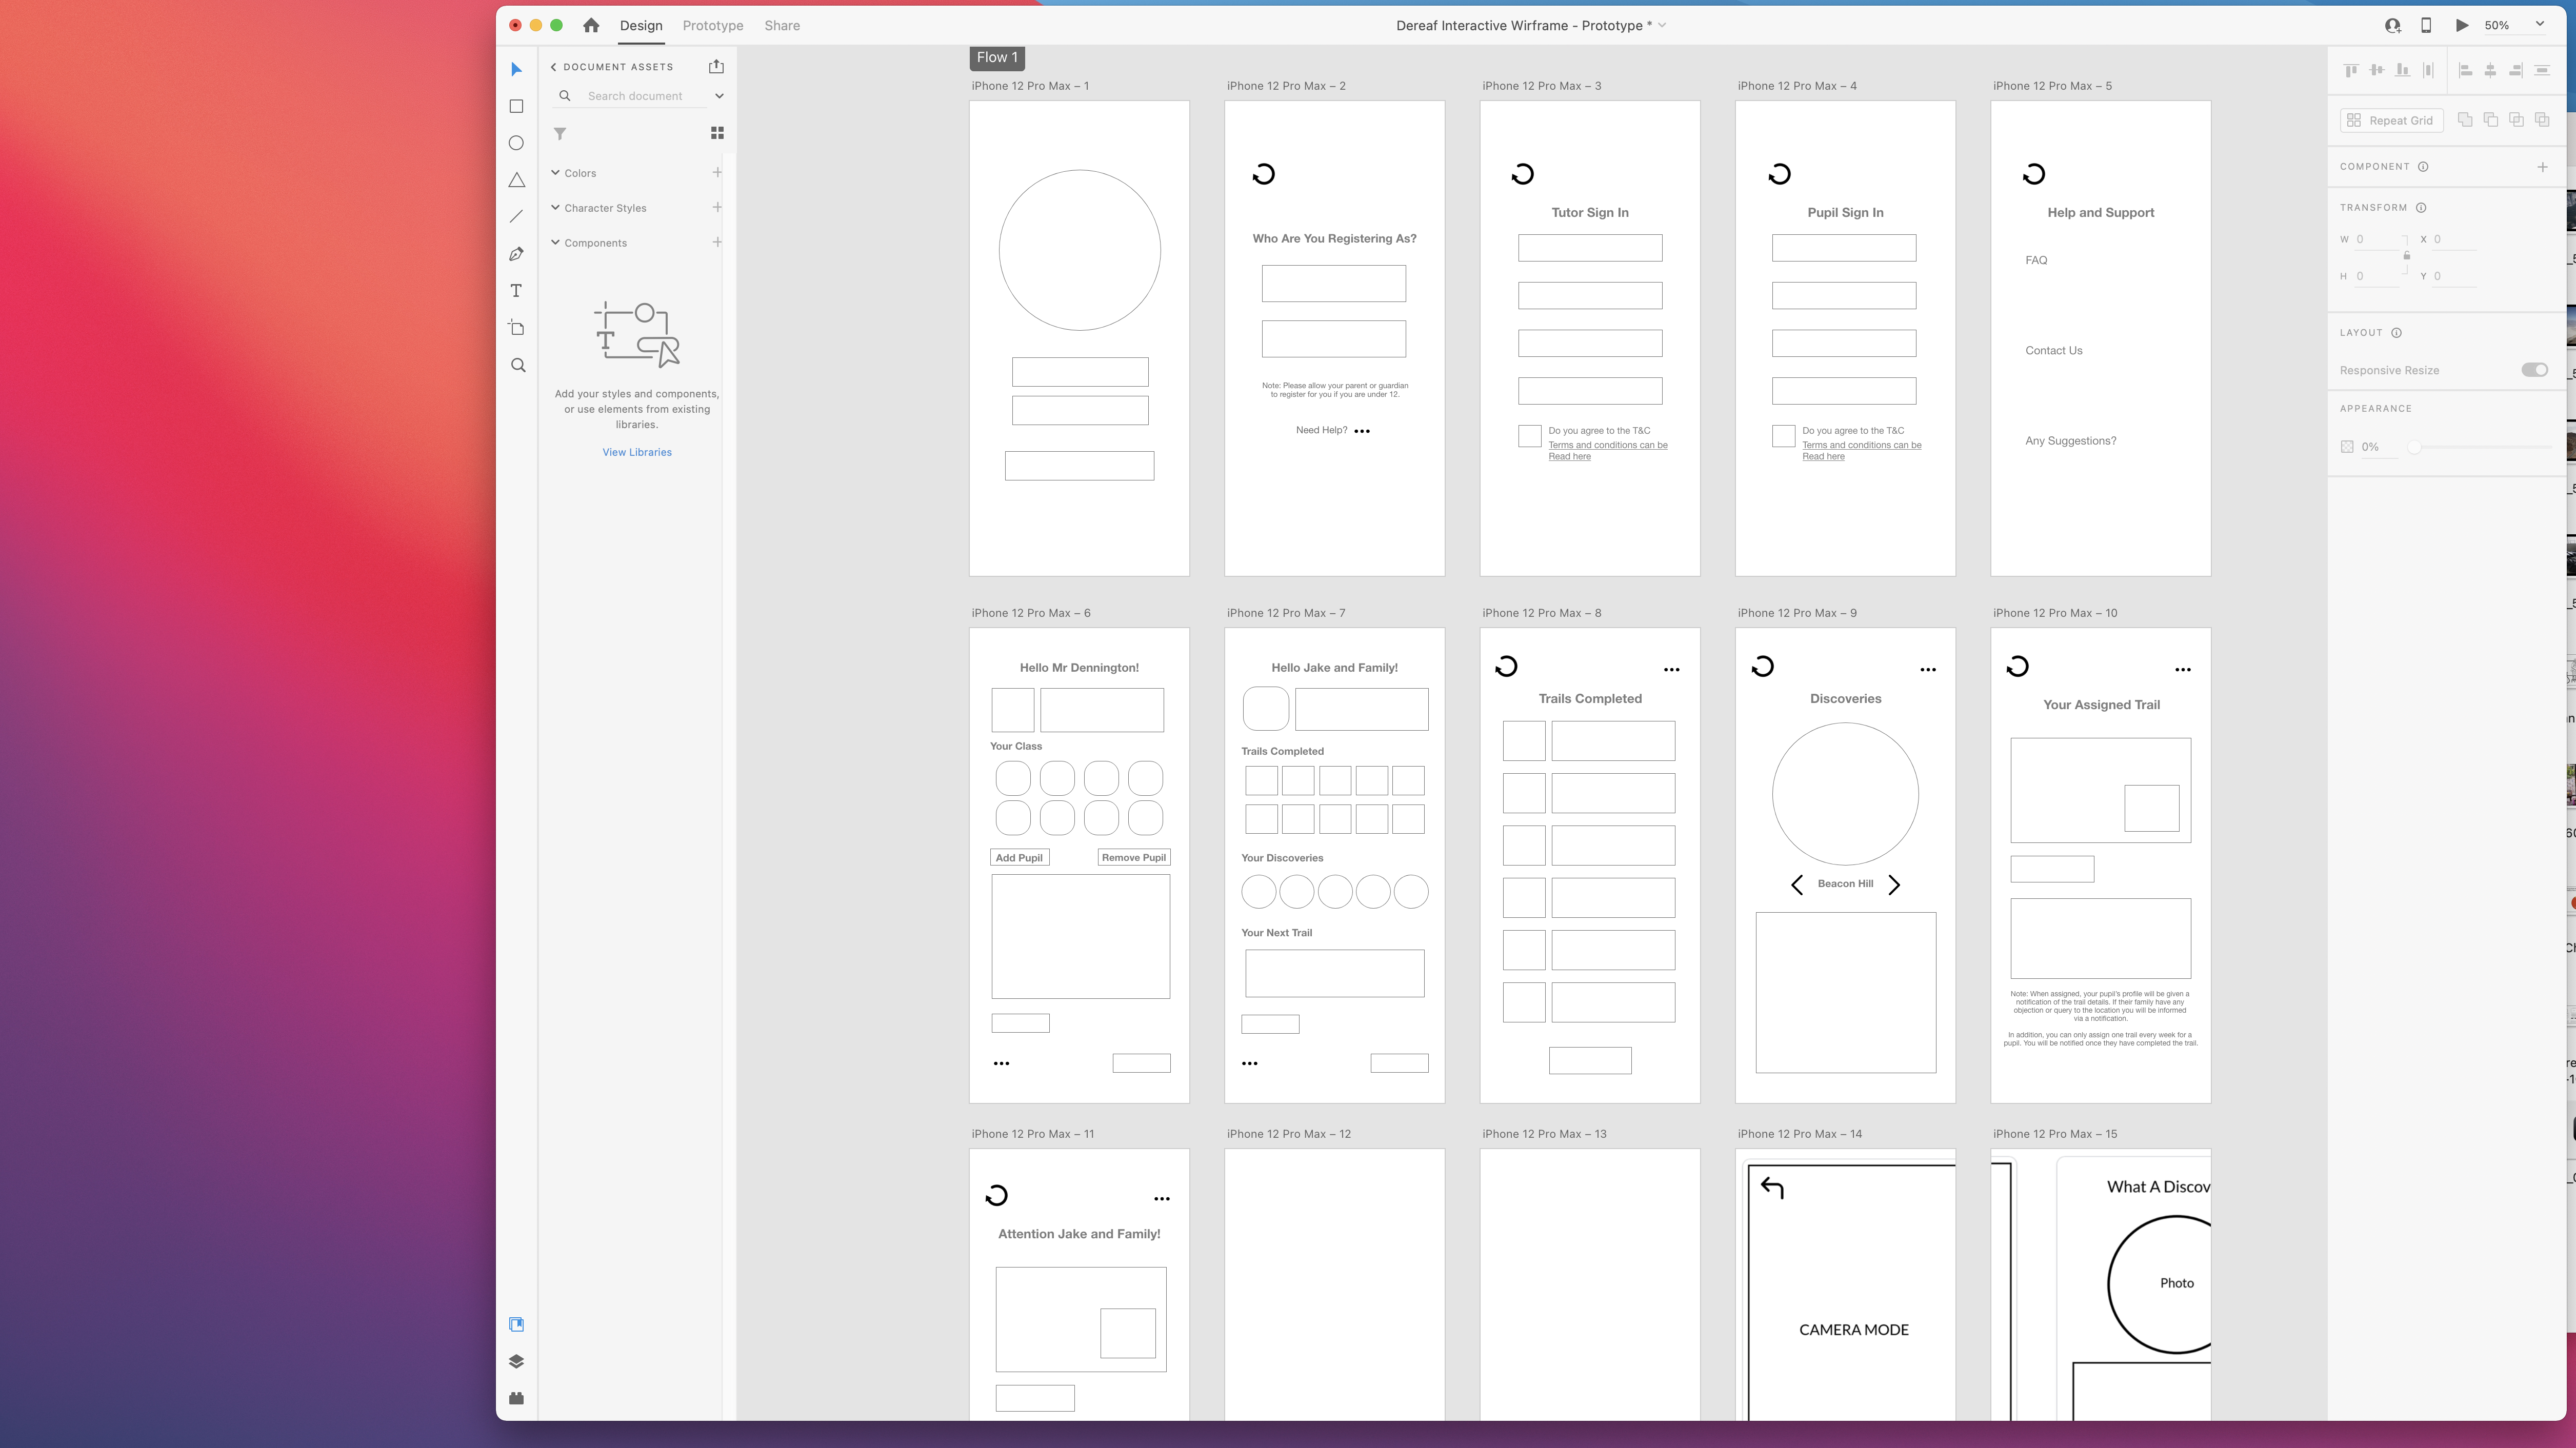Click the View Libraries link
The height and width of the screenshot is (1448, 2576).
click(636, 452)
